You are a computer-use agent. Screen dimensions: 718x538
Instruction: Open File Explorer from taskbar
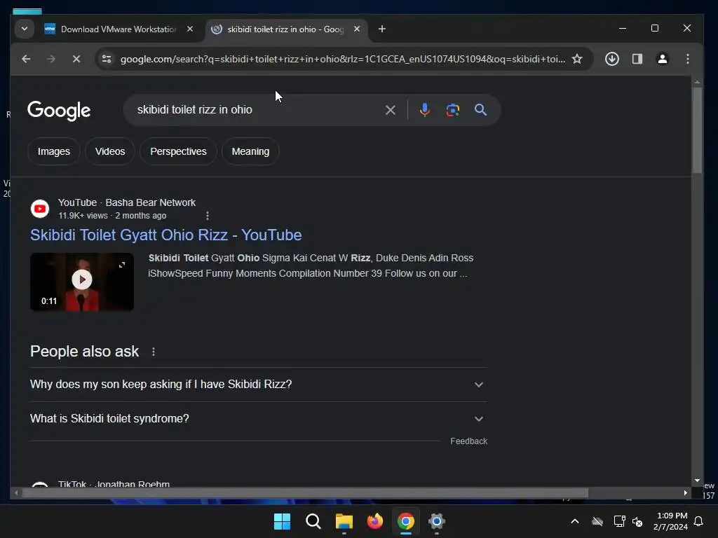click(344, 521)
